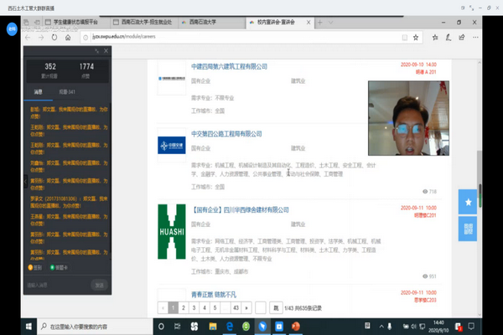Go to page 43 in pagination
Screen dimensions: 503x335
(236, 308)
